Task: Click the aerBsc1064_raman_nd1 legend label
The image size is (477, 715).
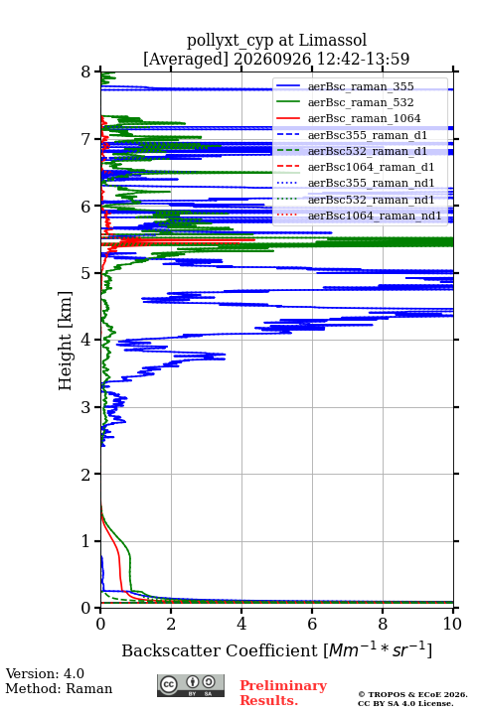Action: point(375,215)
